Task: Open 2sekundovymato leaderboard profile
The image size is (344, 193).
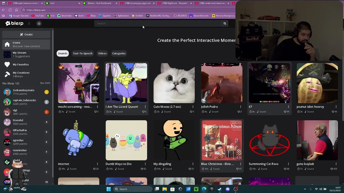Action: 26,92
